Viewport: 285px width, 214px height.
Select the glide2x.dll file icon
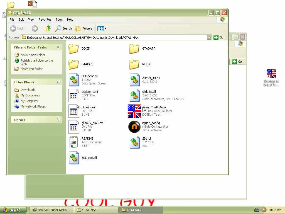pos(135,95)
